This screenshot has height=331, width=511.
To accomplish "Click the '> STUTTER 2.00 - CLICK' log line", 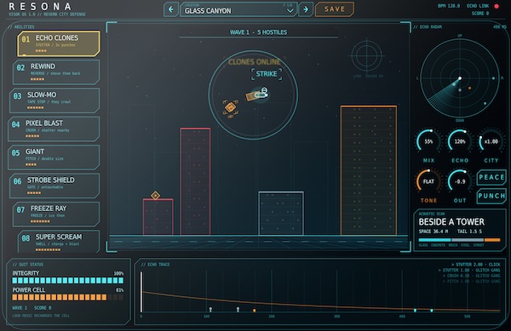I will point(475,265).
